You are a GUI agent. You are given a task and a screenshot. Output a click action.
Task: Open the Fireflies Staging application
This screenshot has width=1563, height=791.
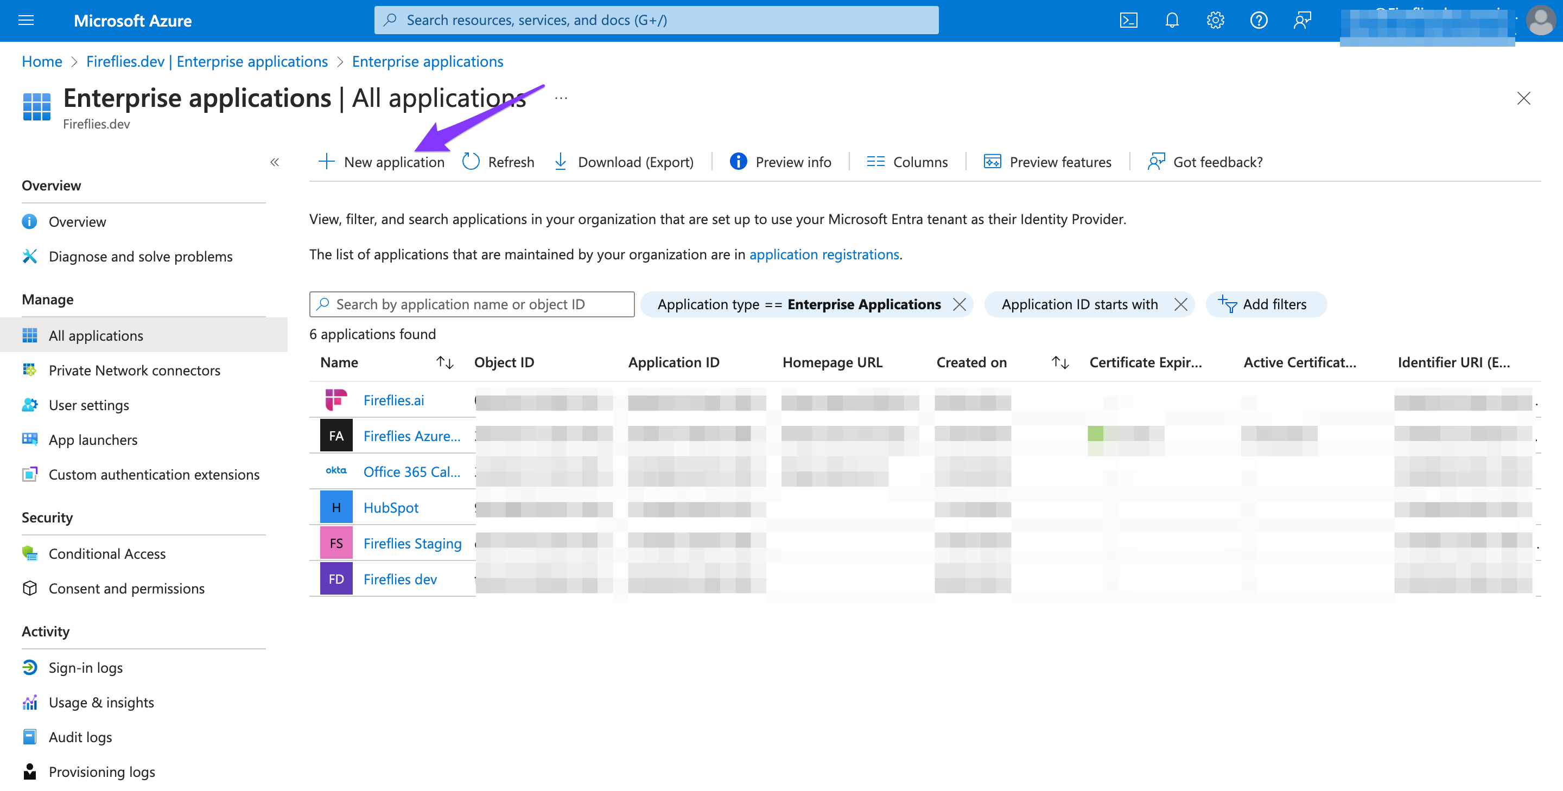(412, 544)
